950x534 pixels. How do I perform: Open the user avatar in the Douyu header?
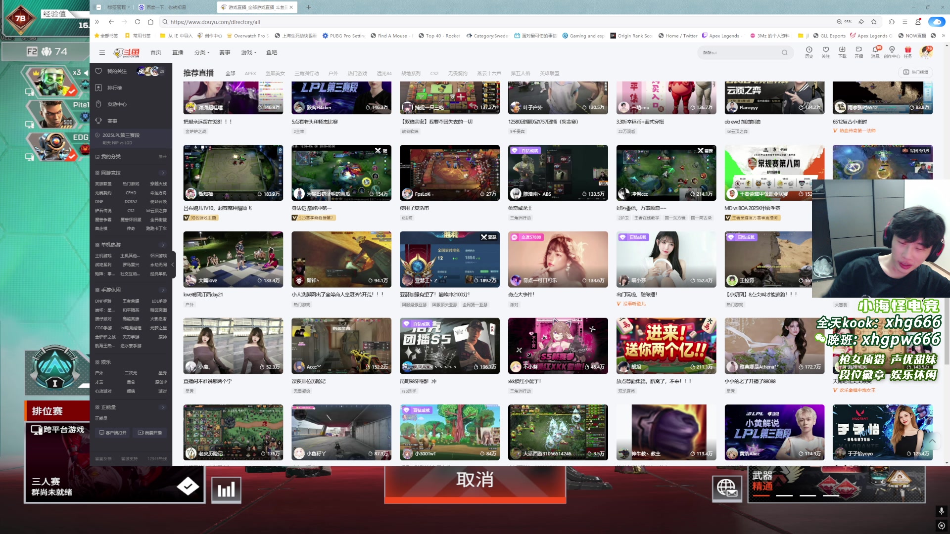pyautogui.click(x=926, y=52)
